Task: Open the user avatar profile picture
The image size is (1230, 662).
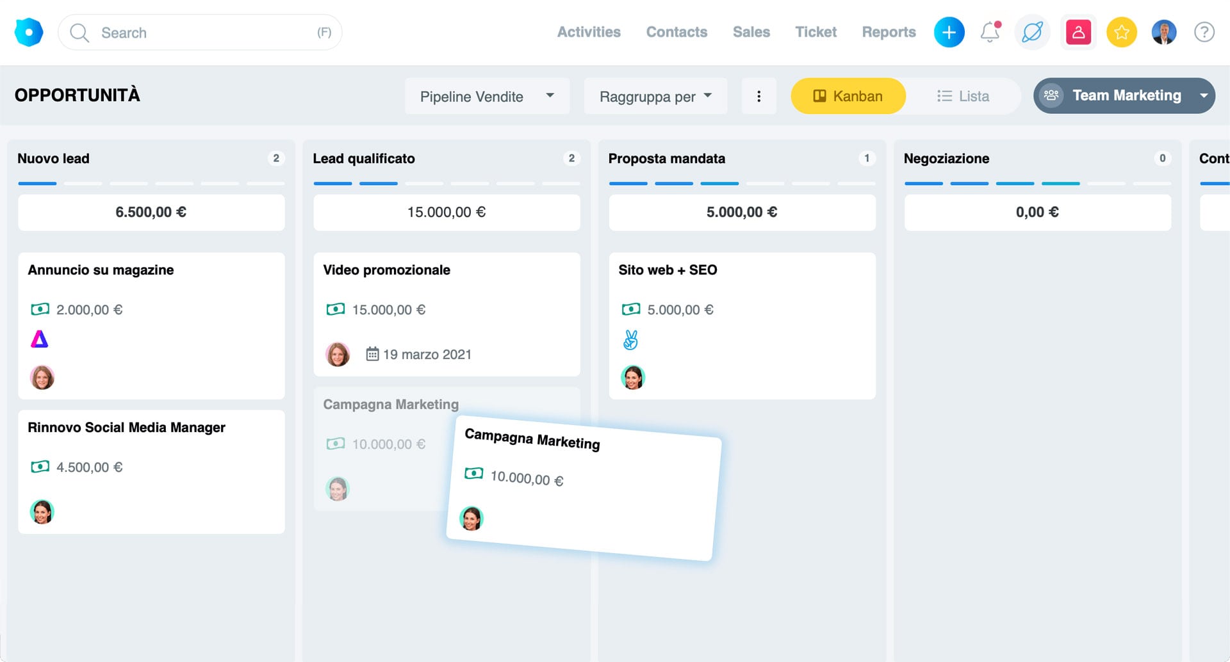Action: pyautogui.click(x=1164, y=31)
